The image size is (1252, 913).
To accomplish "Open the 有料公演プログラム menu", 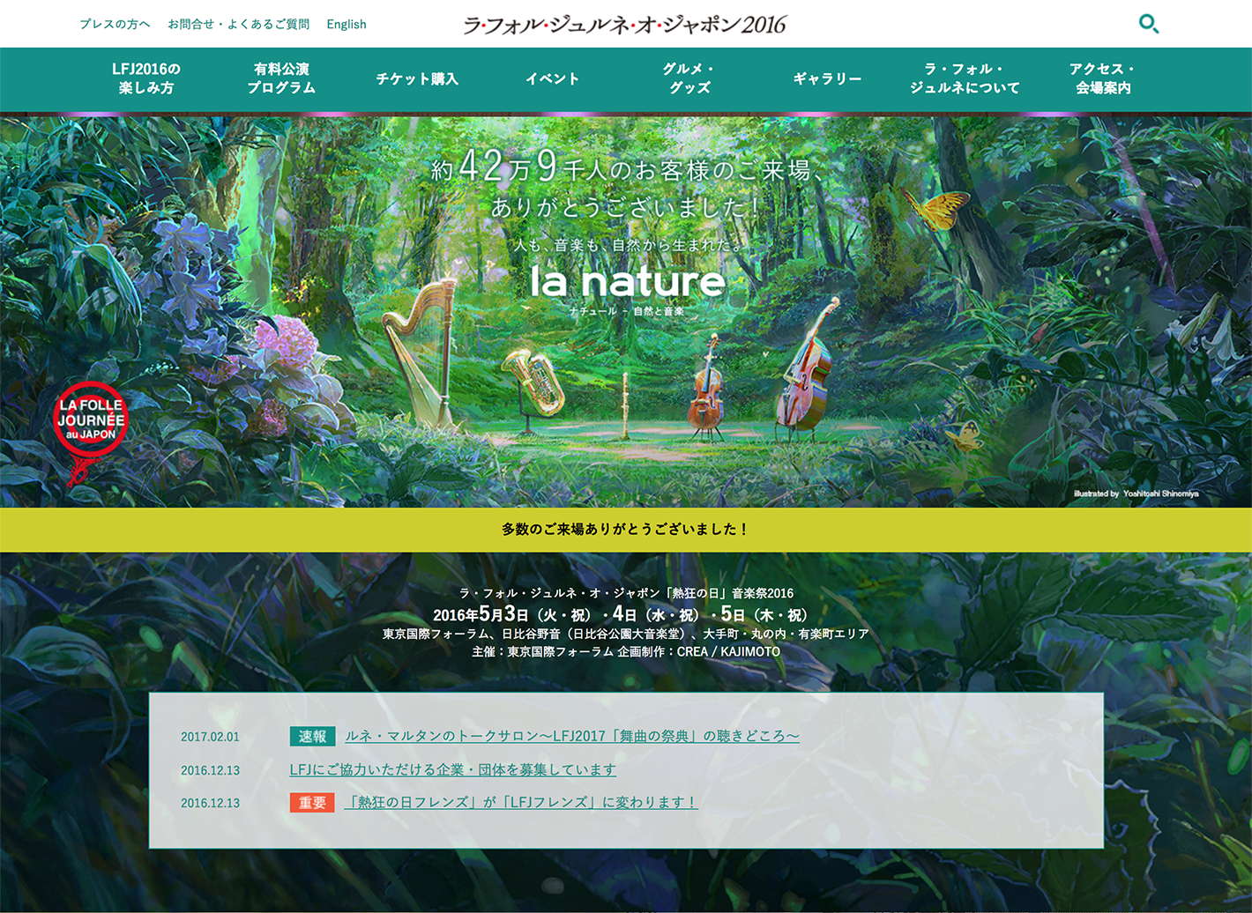I will (x=281, y=78).
